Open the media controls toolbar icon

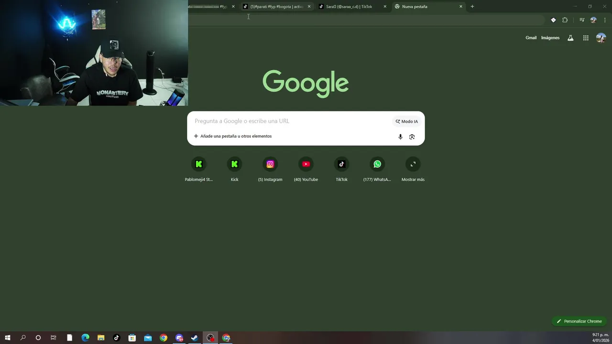582,20
